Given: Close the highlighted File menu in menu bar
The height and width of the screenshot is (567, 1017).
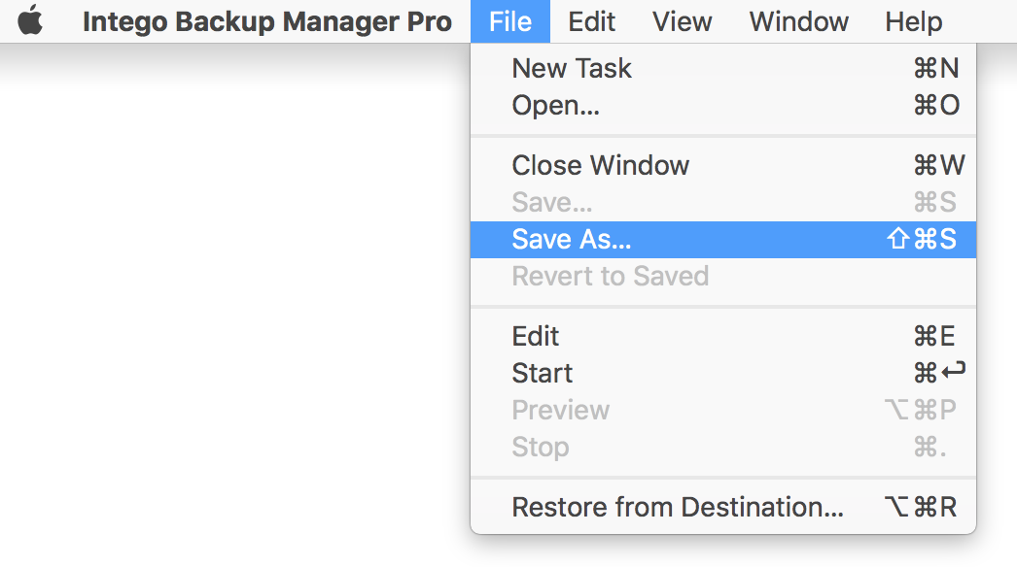Looking at the screenshot, I should [510, 21].
